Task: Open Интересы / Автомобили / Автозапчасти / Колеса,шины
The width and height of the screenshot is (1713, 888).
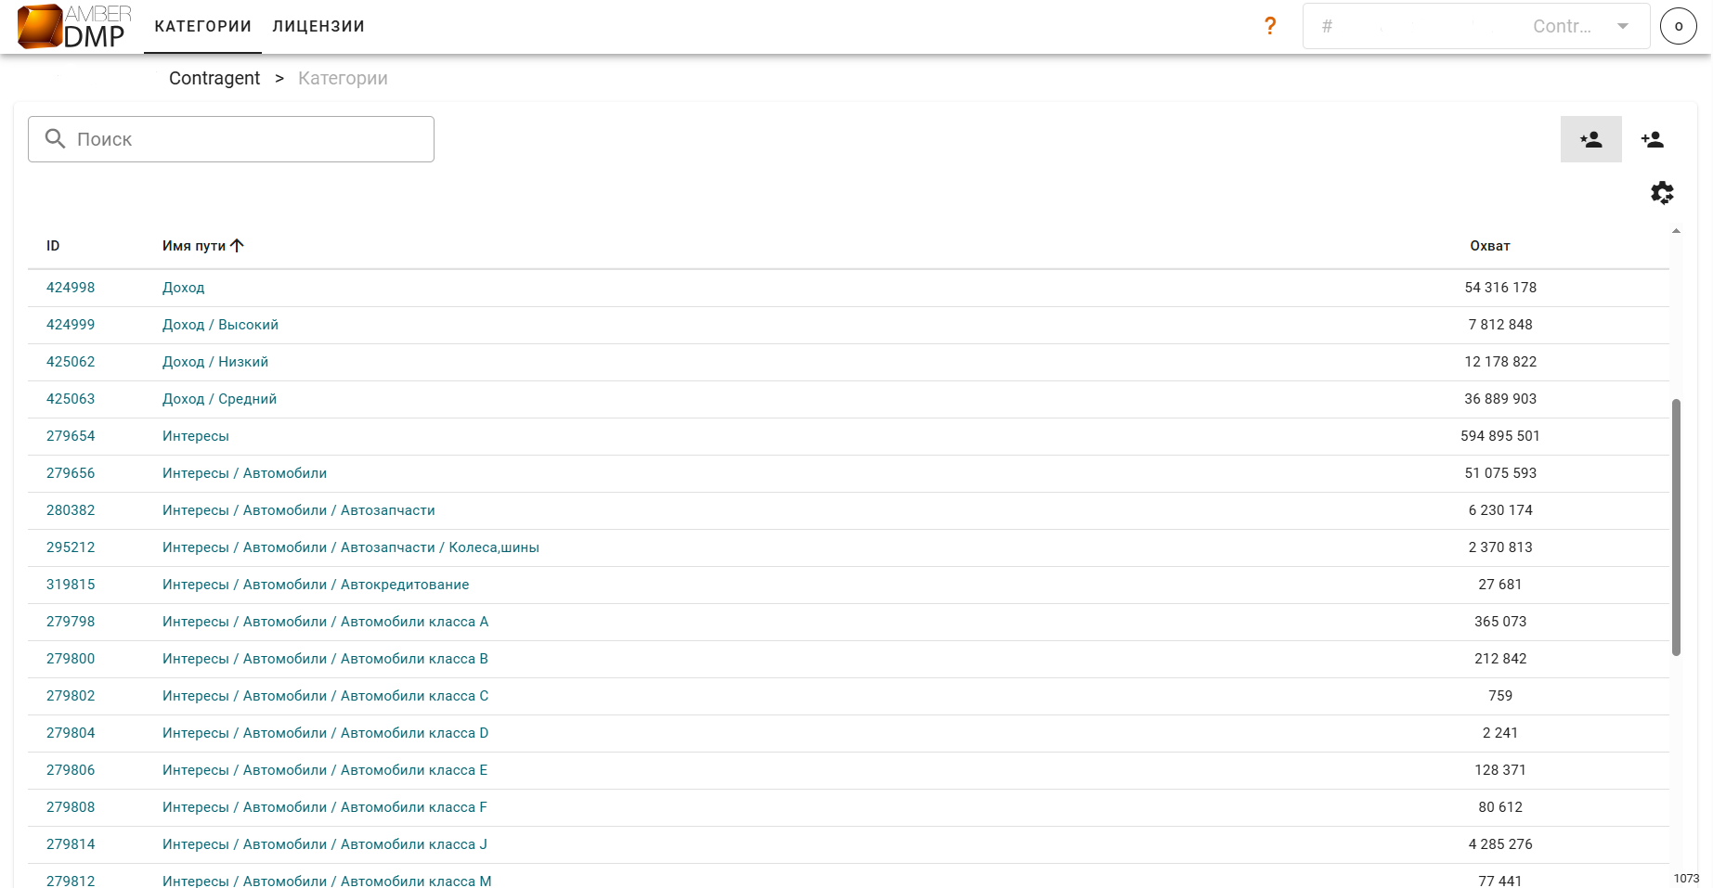Action: (x=351, y=547)
